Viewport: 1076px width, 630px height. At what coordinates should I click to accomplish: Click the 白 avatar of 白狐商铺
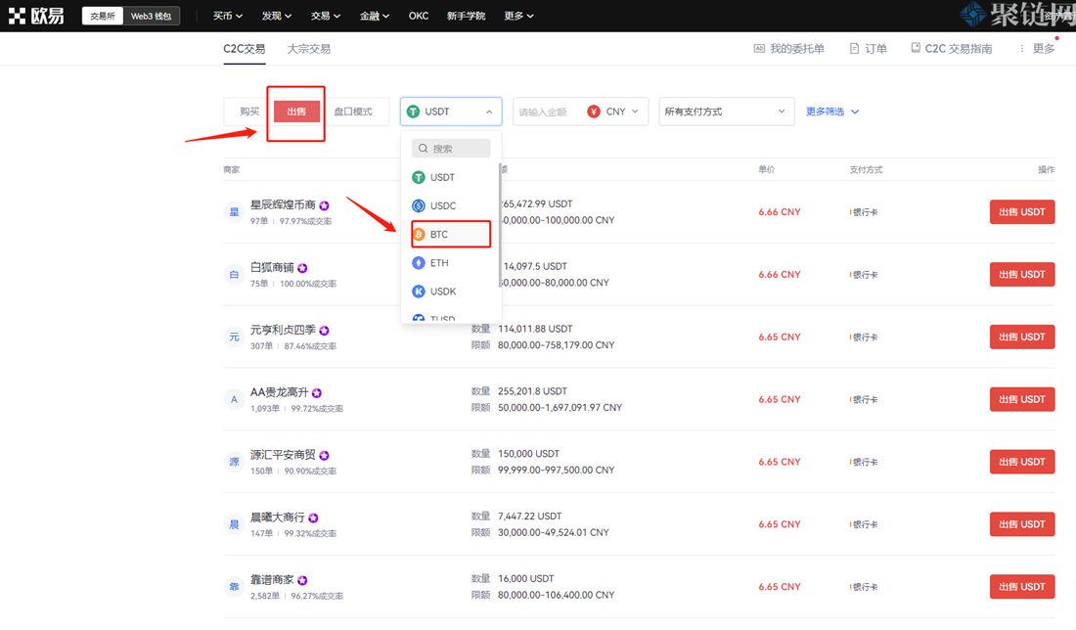[x=234, y=275]
